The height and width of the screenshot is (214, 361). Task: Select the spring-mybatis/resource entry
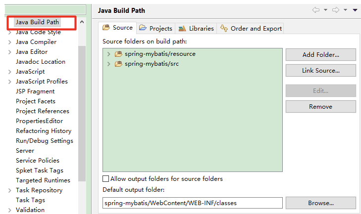pos(160,54)
